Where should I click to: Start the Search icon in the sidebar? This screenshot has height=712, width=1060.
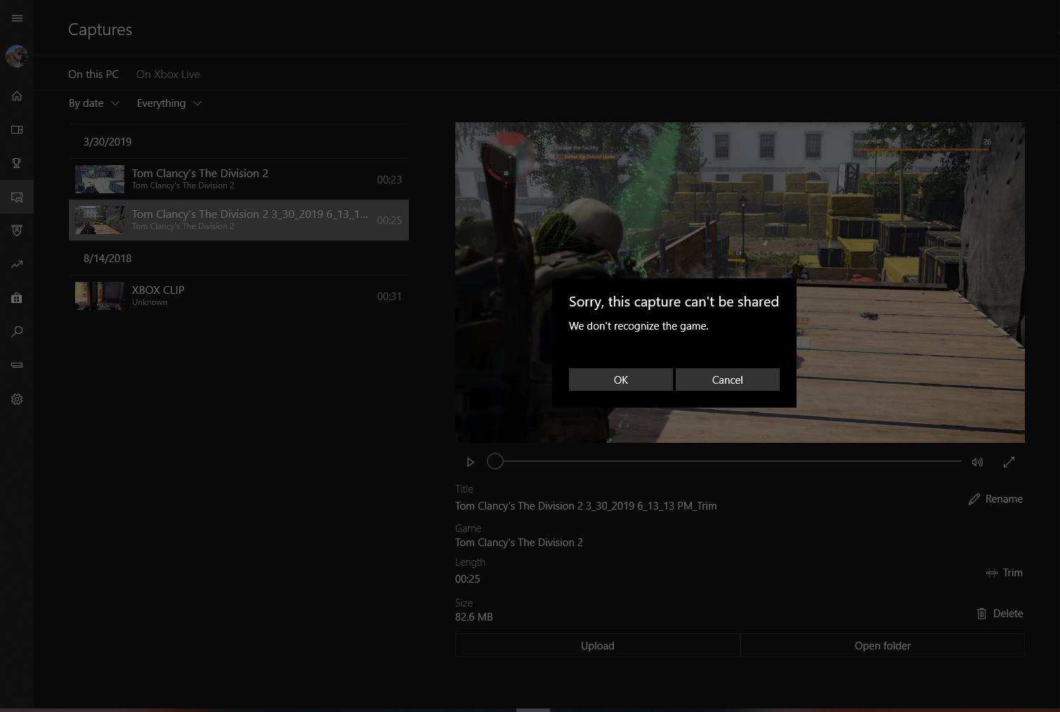pos(17,331)
